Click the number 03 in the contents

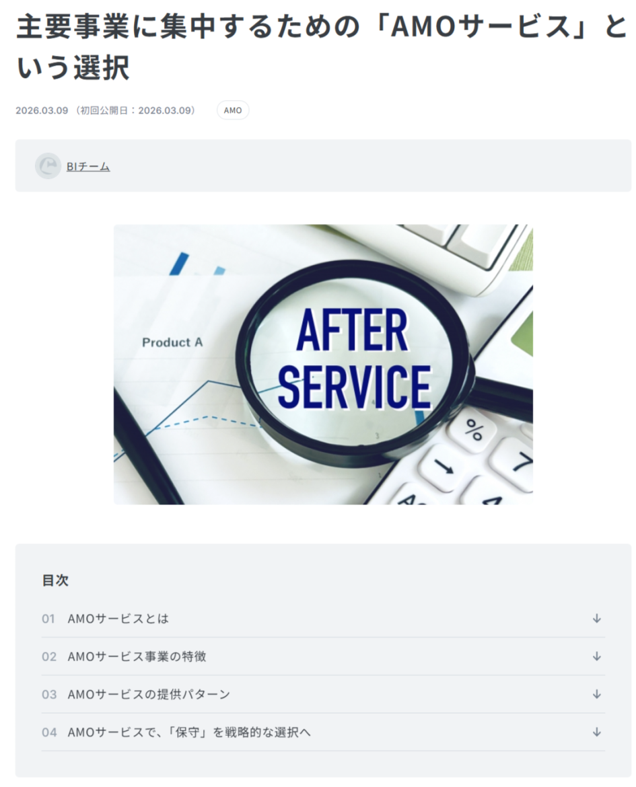pos(48,695)
